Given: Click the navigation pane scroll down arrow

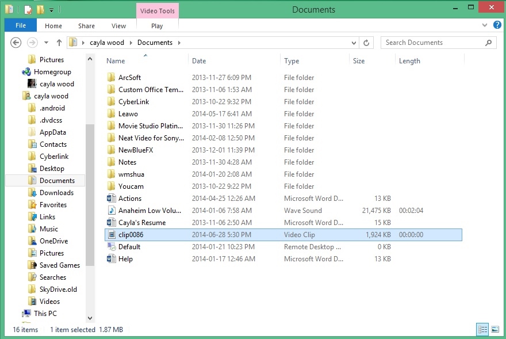Looking at the screenshot, I should coord(90,318).
